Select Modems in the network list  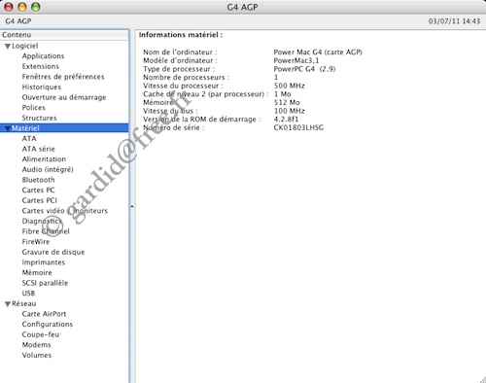click(x=36, y=345)
